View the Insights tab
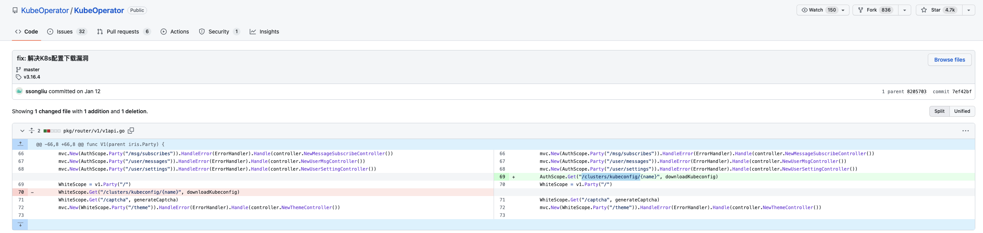The height and width of the screenshot is (233, 983). point(264,32)
